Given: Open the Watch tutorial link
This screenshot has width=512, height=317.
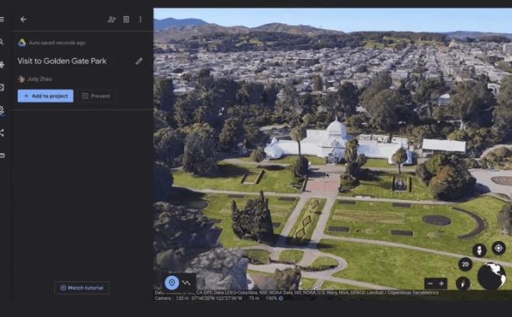Looking at the screenshot, I should (82, 288).
